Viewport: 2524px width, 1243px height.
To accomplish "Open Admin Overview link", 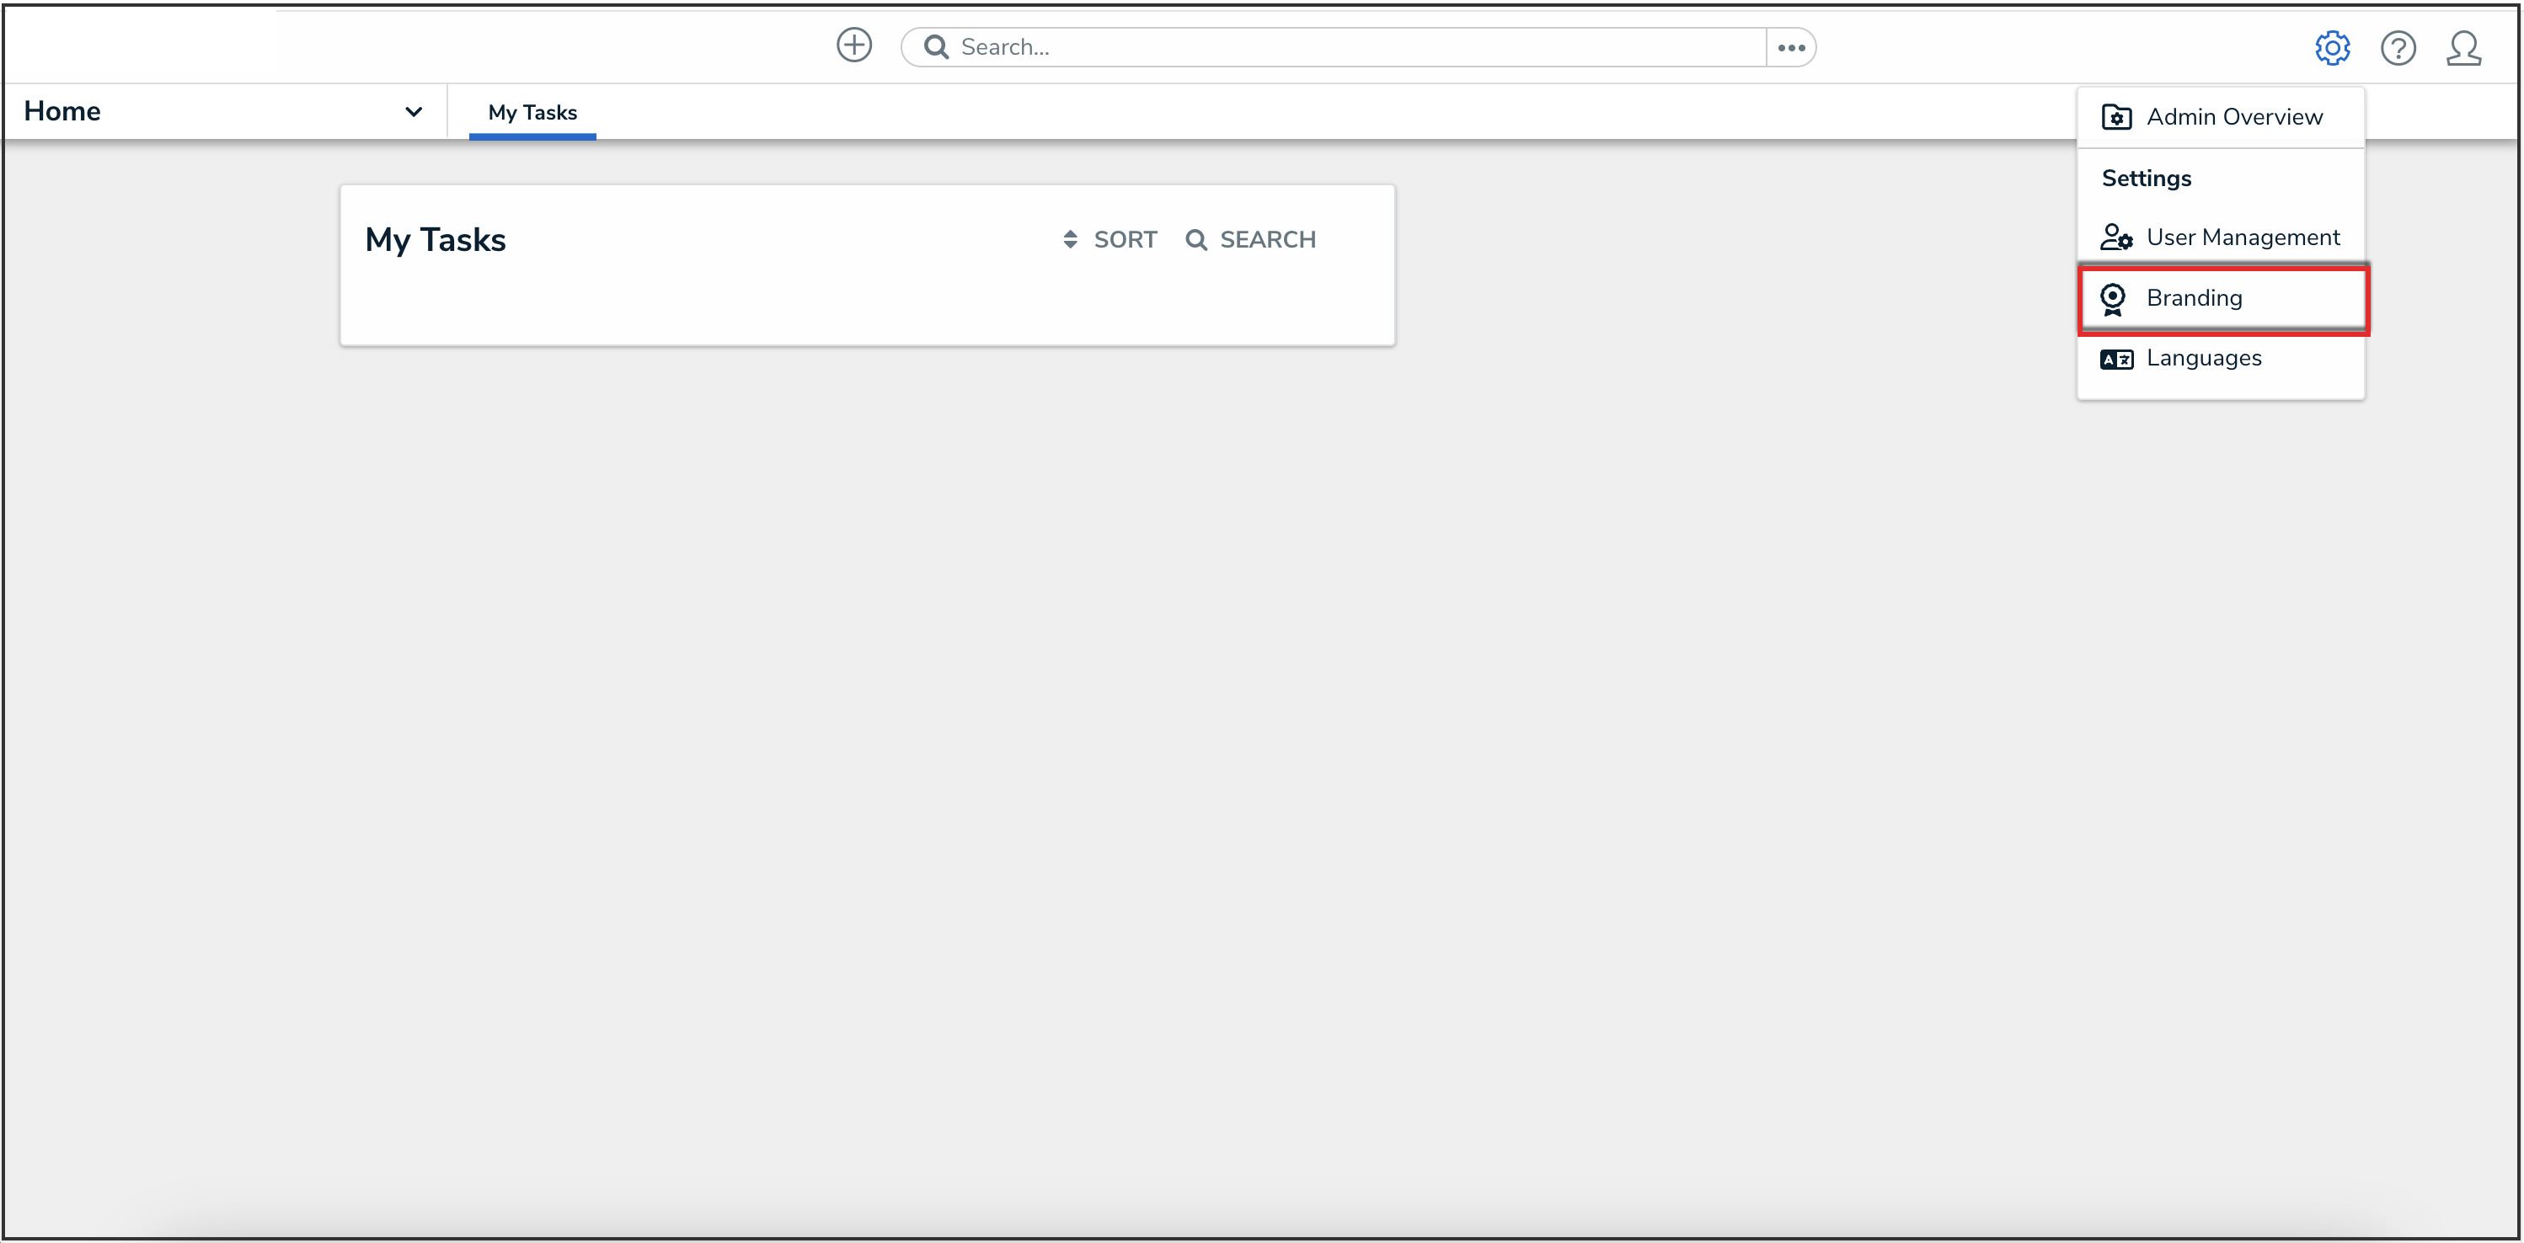I will click(x=2233, y=116).
